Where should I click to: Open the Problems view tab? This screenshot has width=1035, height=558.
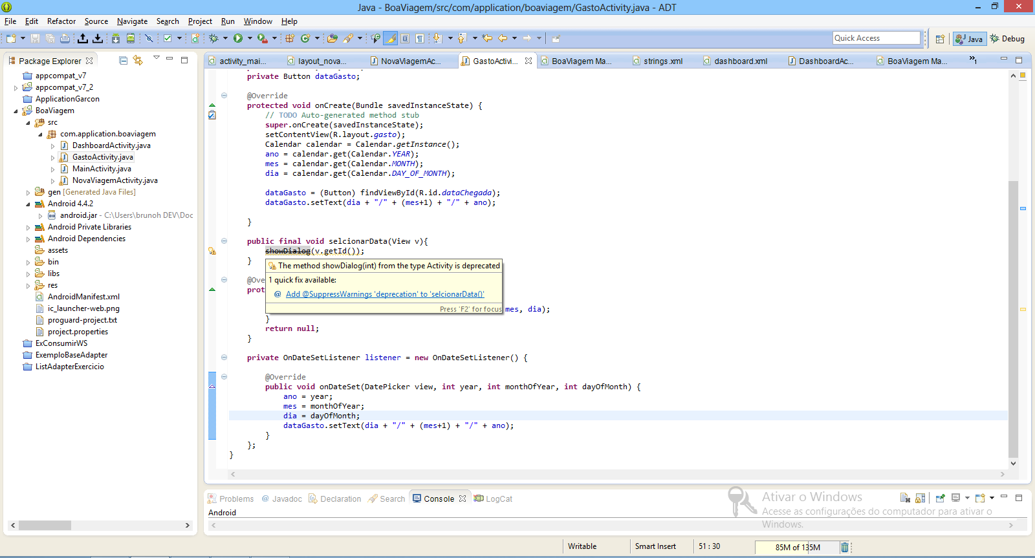(230, 499)
